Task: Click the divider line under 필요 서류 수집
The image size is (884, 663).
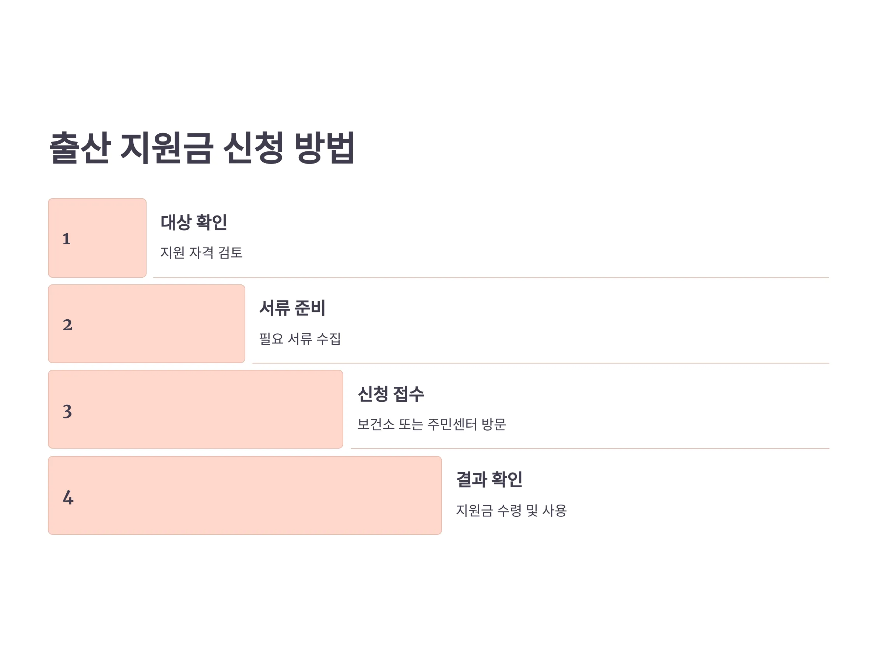Action: pos(541,363)
